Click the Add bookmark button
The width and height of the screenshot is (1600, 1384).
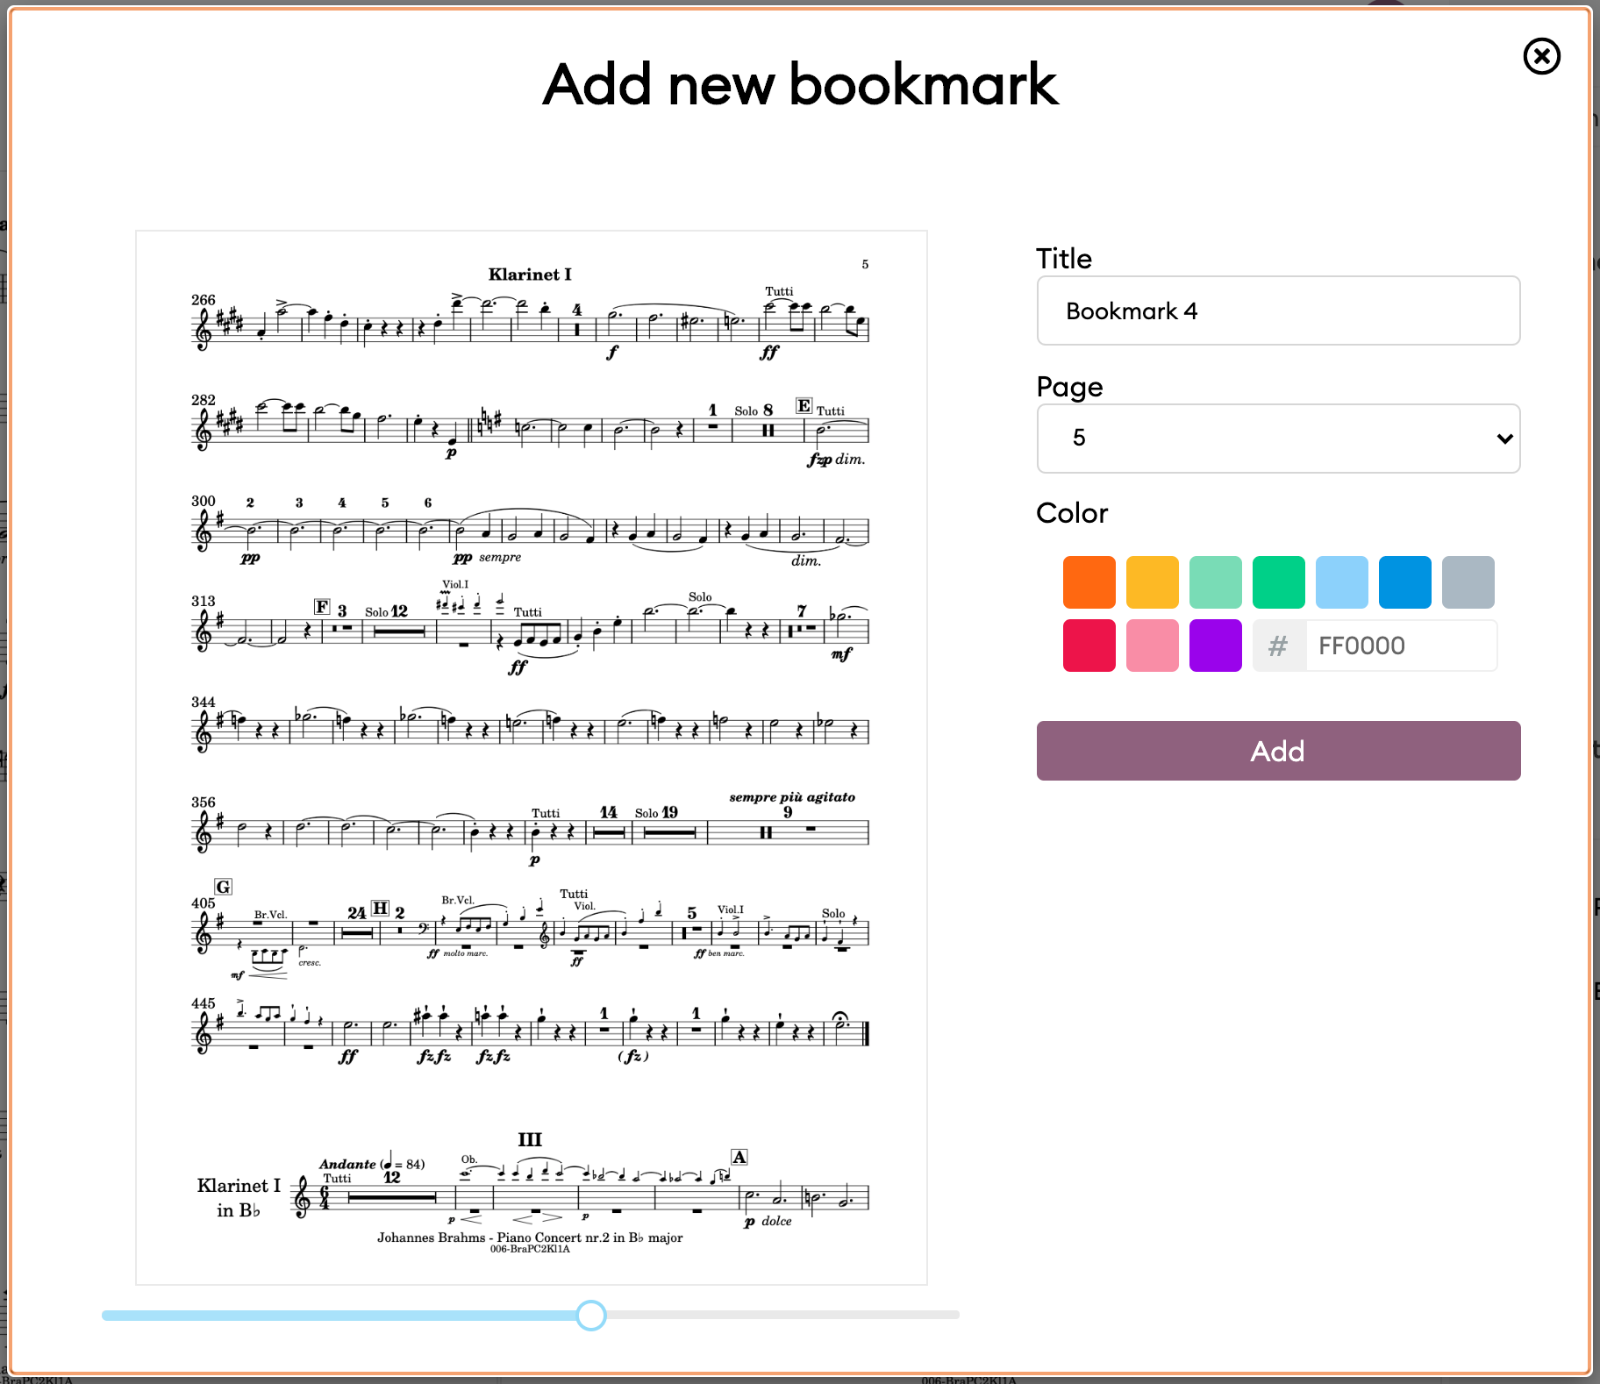(x=1278, y=751)
